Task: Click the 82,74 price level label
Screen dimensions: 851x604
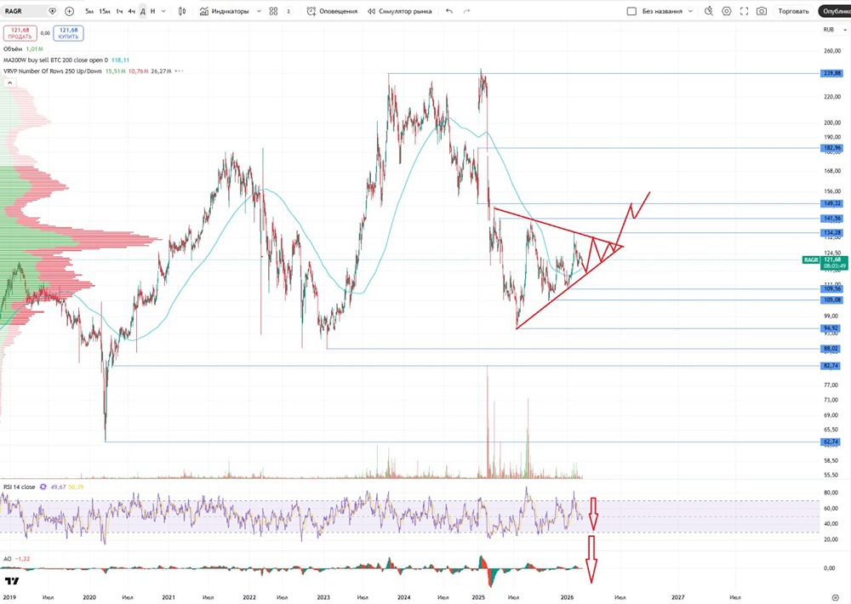Action: tap(831, 366)
